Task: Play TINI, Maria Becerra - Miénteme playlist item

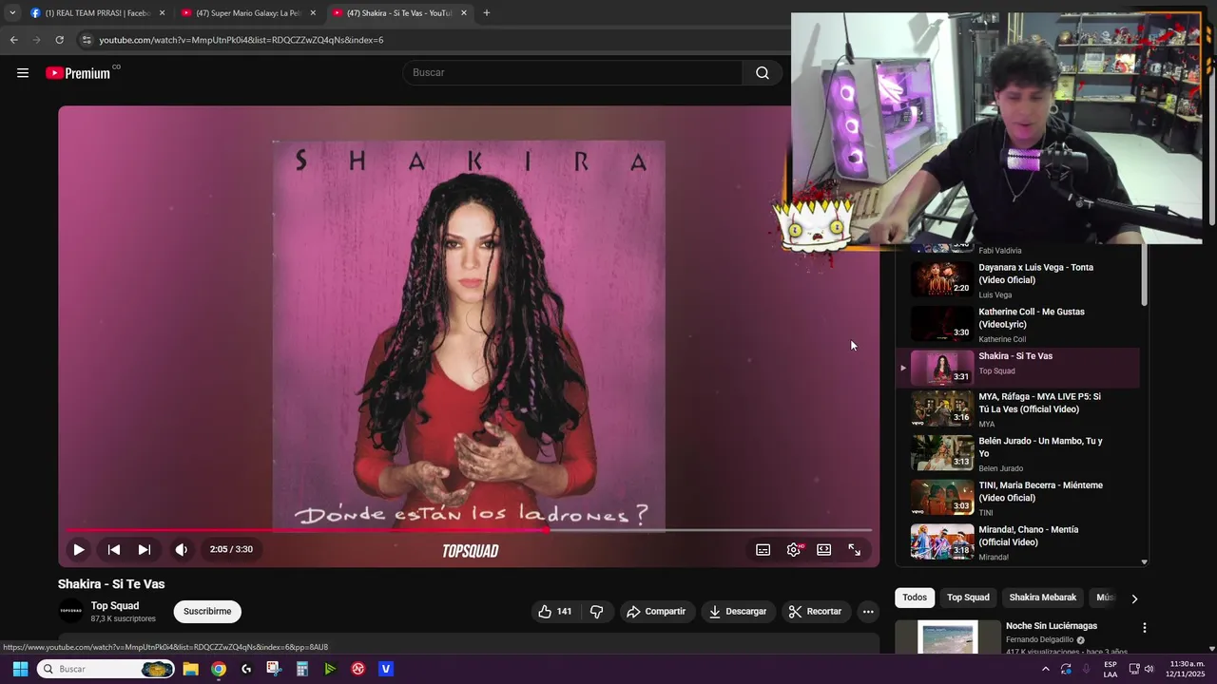Action: 1017,498
